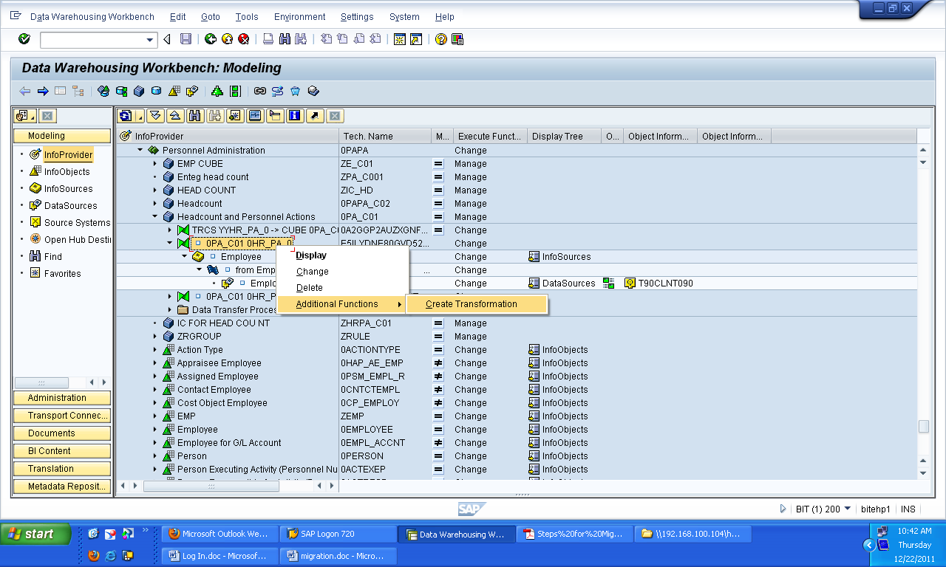This screenshot has height=567, width=946.
Task: Click the green Back arrow icon
Action: pyautogui.click(x=211, y=39)
